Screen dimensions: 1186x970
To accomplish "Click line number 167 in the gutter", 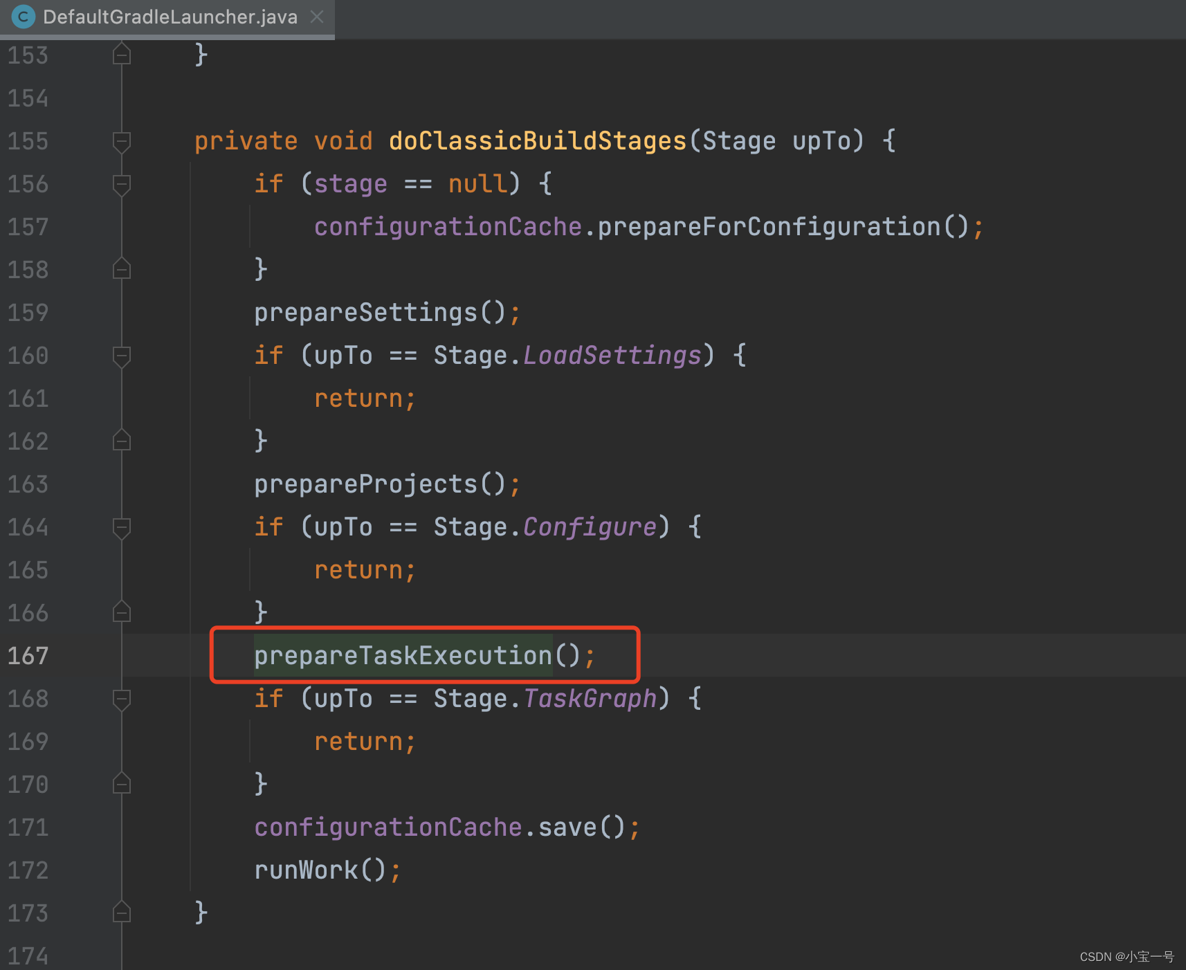I will click(28, 655).
